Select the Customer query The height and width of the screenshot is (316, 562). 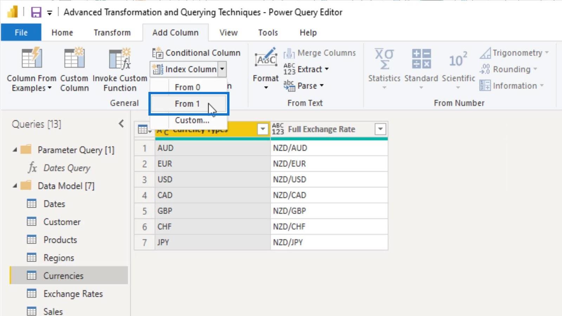pyautogui.click(x=62, y=222)
